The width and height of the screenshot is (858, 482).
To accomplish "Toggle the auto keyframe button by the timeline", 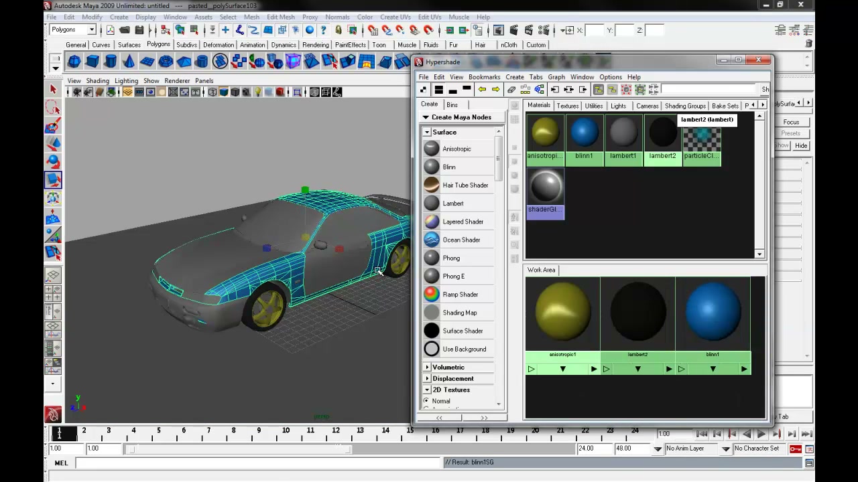I will click(796, 449).
